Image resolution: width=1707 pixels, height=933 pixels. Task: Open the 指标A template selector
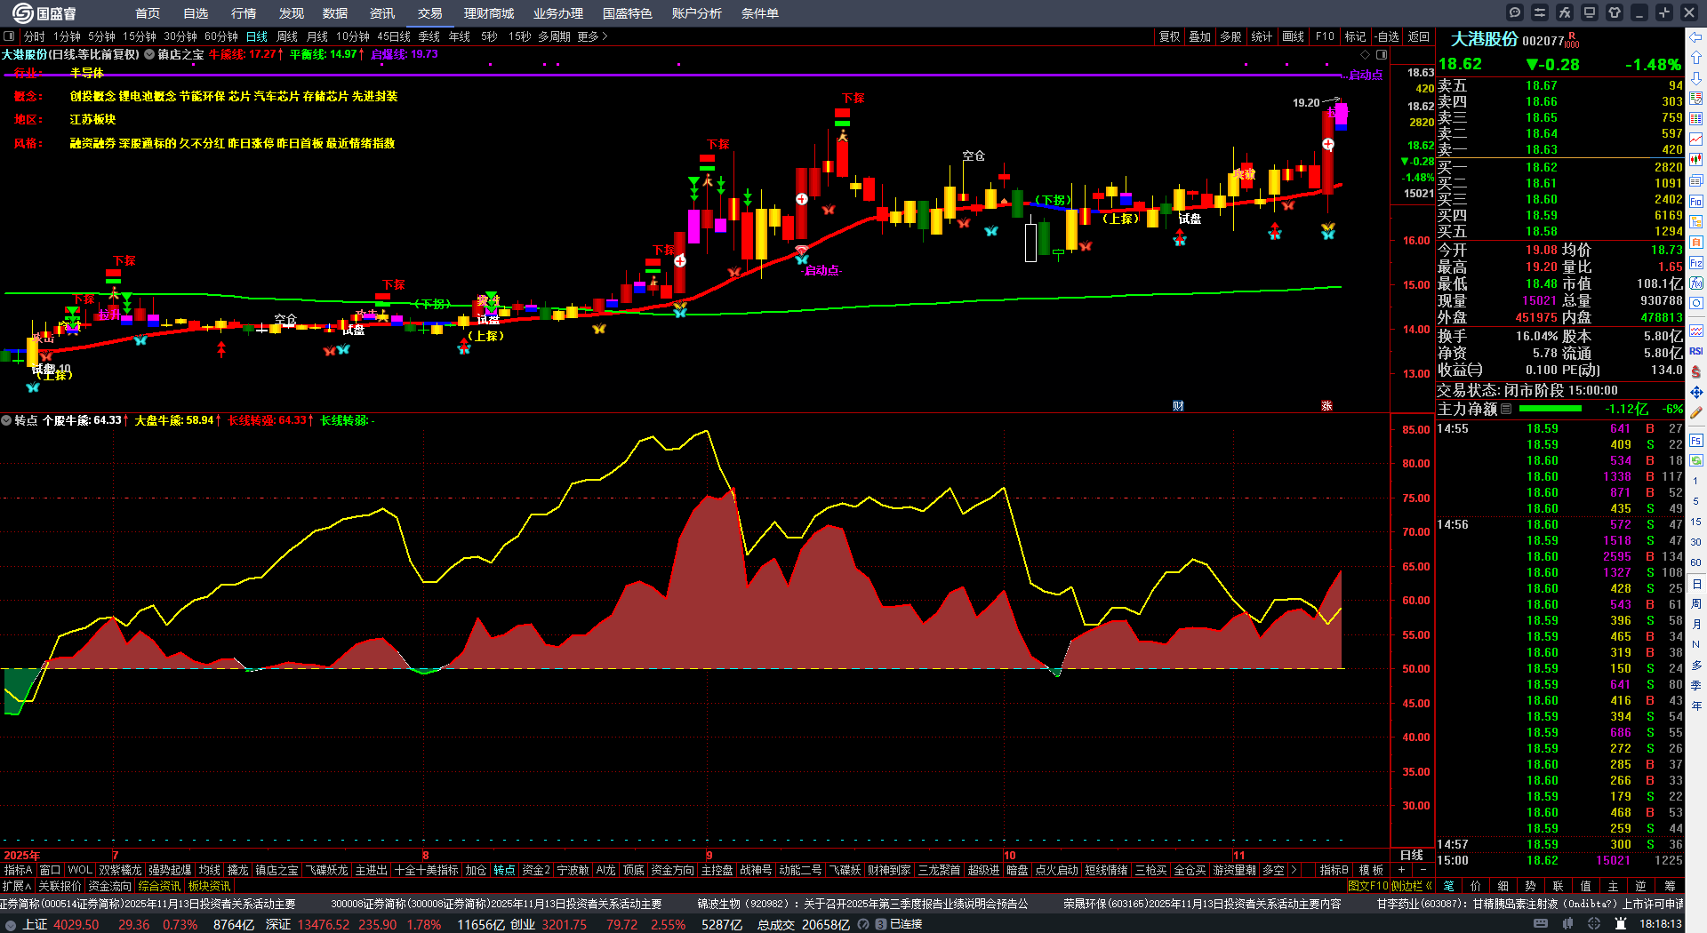pyautogui.click(x=19, y=870)
